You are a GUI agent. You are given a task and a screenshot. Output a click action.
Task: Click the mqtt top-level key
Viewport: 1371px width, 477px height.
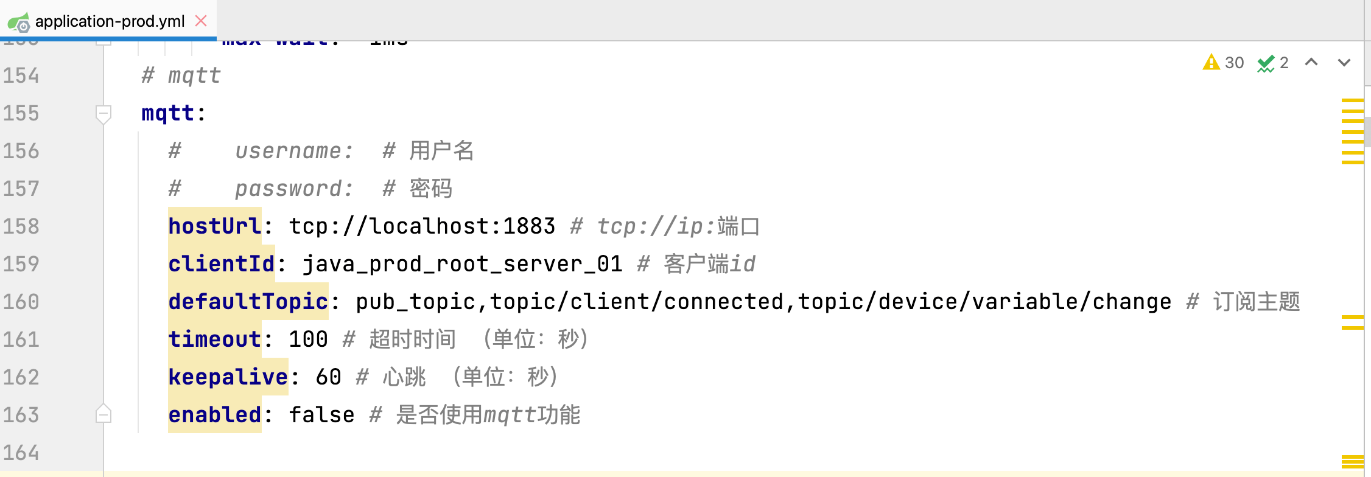[167, 113]
